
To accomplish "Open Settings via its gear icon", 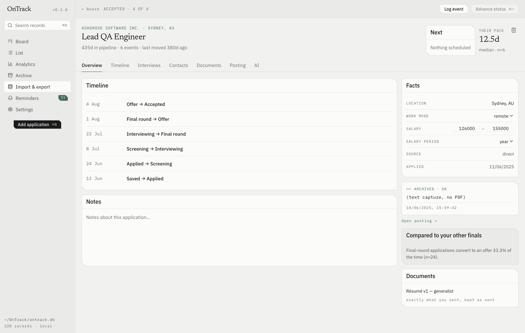I will click(10, 109).
